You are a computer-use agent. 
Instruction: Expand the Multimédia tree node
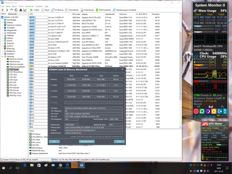(x=2, y=33)
